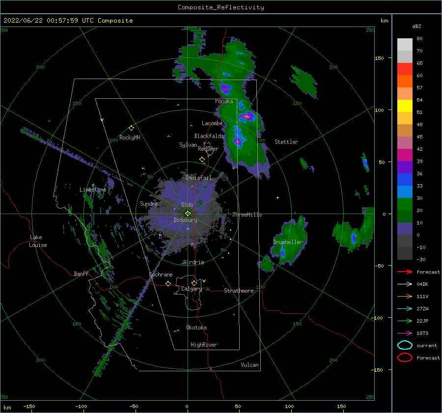Click the Strathmore town label
The height and width of the screenshot is (413, 442).
point(239,291)
